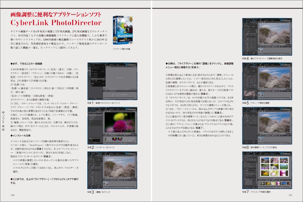303x202 pixels.
Task: Click the caption 写真2「インポート」をクリック
Action: 101,147
